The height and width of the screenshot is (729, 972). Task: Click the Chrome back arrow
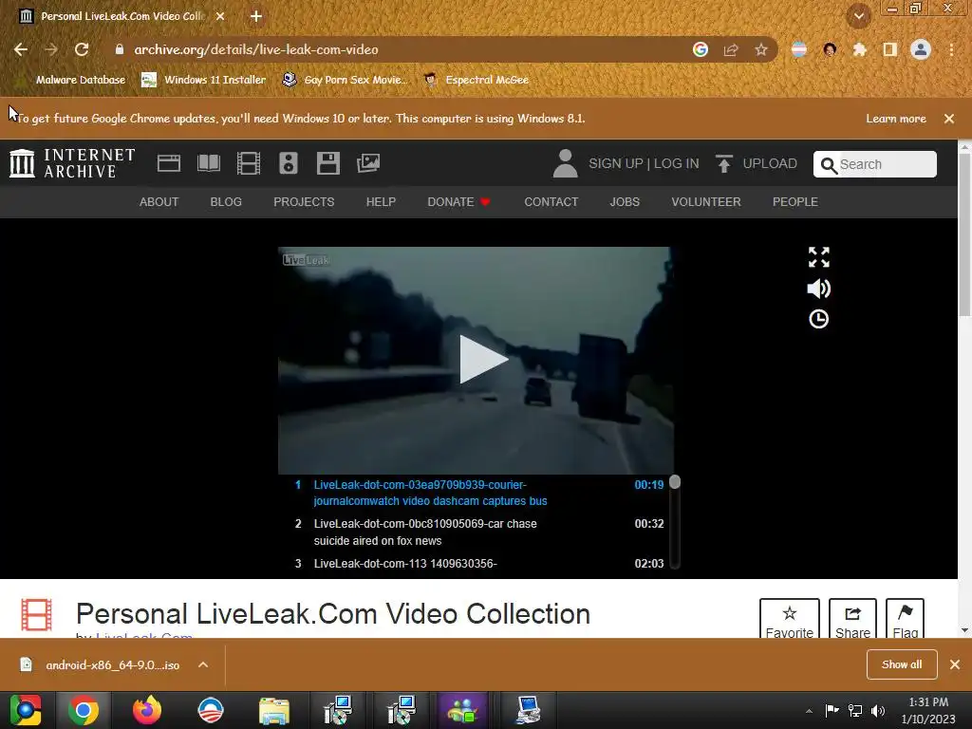click(x=21, y=49)
